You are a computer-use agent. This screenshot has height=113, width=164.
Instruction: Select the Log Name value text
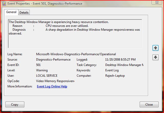pos(76,54)
